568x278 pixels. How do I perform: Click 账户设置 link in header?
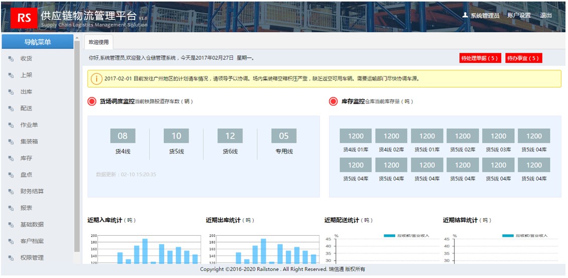519,16
